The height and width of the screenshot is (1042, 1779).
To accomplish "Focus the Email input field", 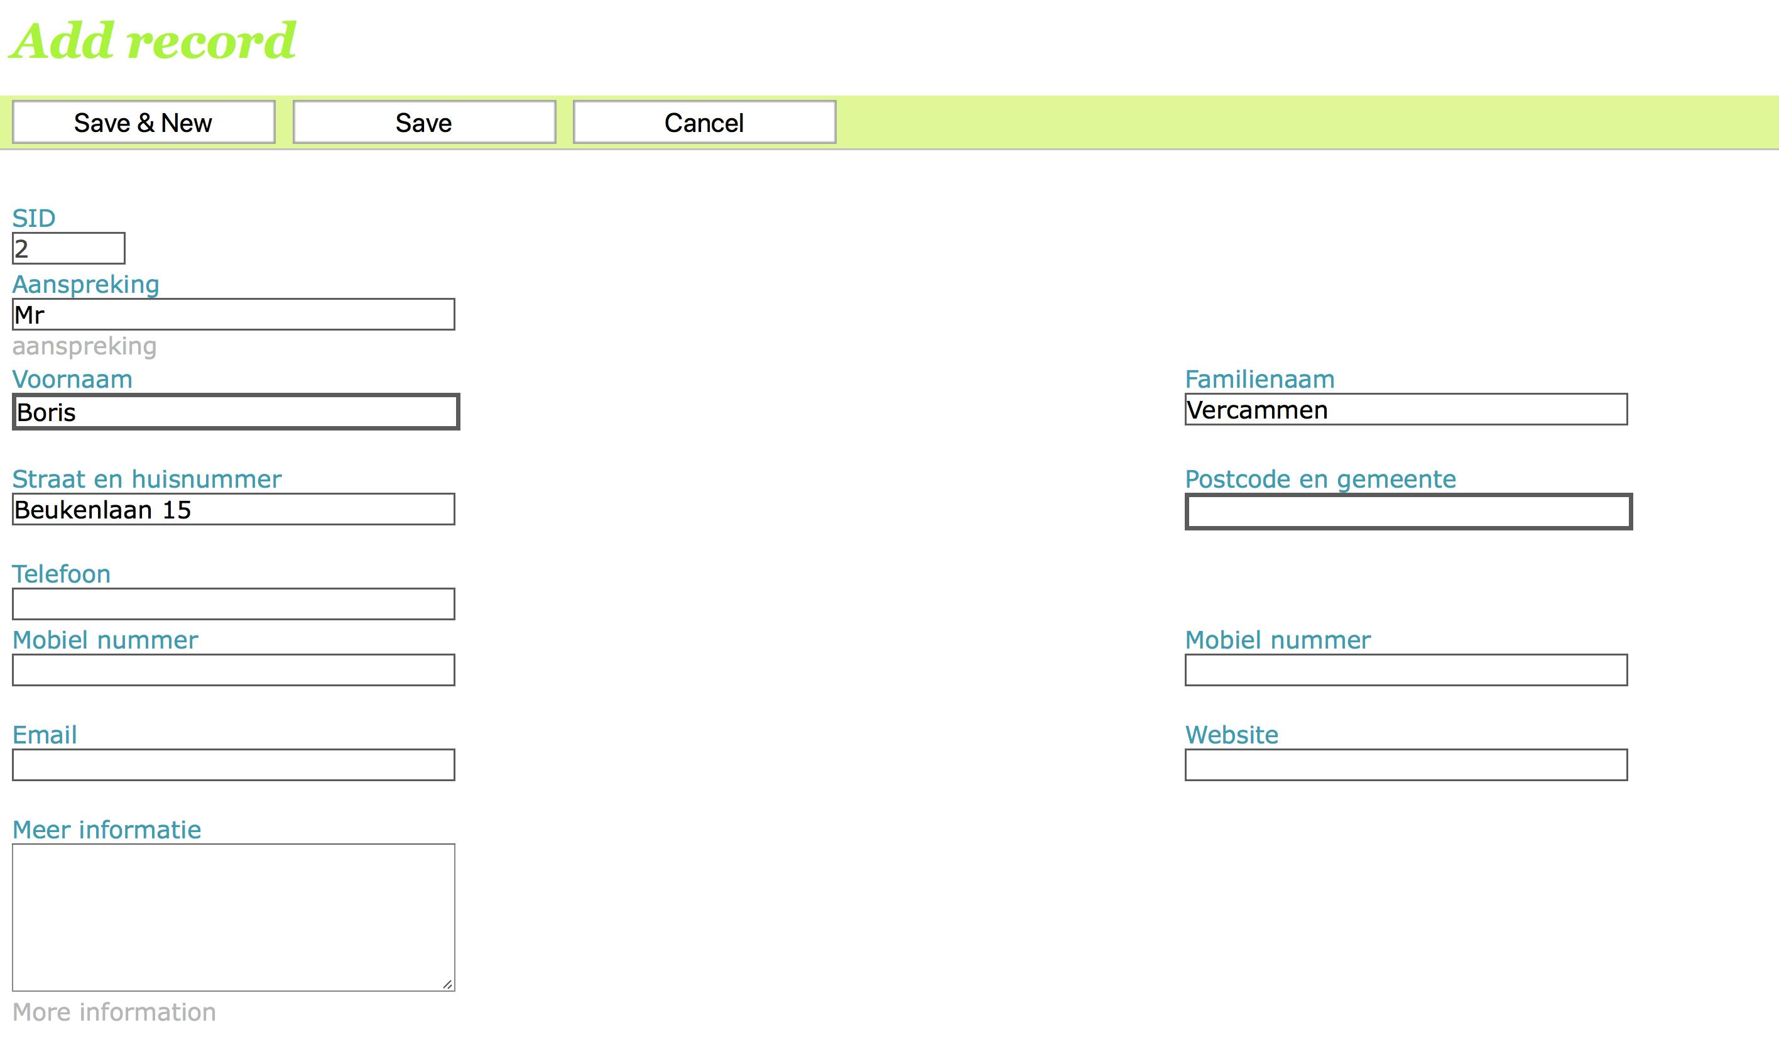I will pyautogui.click(x=233, y=765).
